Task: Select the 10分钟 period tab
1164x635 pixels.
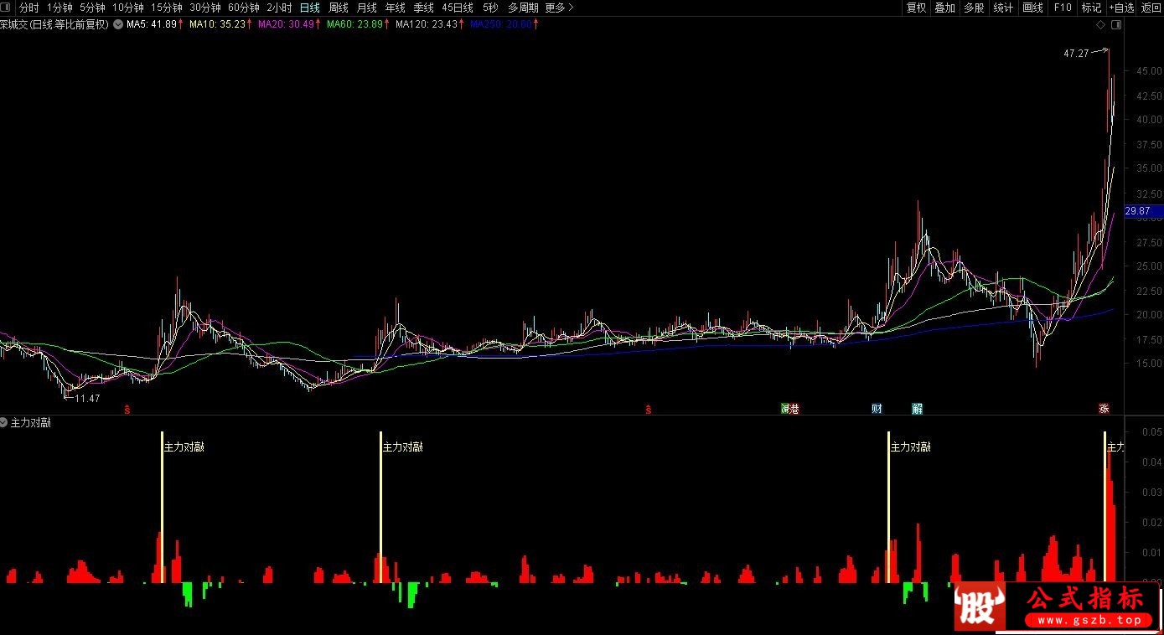Action: coord(127,8)
